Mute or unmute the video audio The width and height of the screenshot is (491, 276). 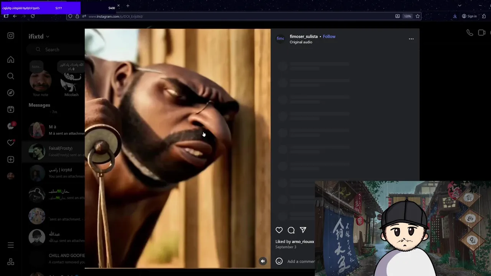click(x=263, y=261)
